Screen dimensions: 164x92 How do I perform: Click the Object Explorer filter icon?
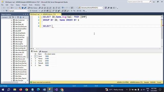pos(18,17)
